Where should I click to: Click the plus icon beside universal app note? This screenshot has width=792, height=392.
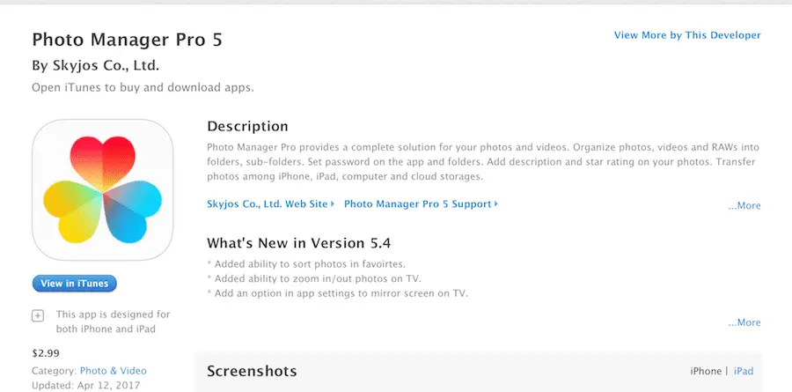38,315
